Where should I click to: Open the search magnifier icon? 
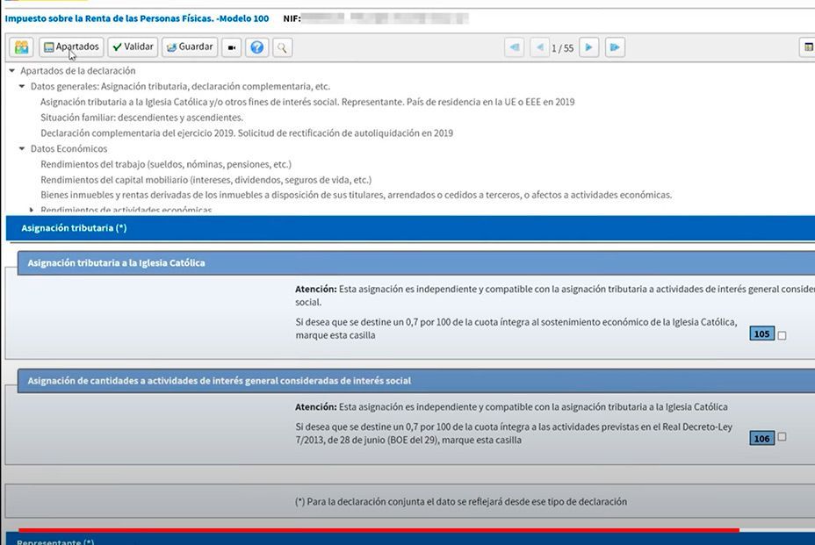281,47
